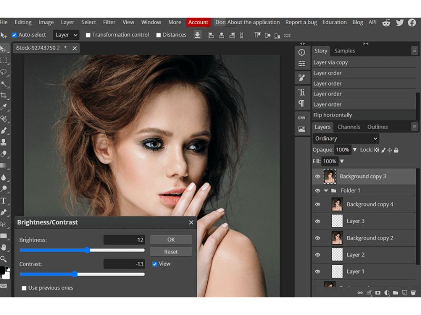This screenshot has width=421, height=315.
Task: Create a new folder in Layers panel
Action: tap(396, 292)
